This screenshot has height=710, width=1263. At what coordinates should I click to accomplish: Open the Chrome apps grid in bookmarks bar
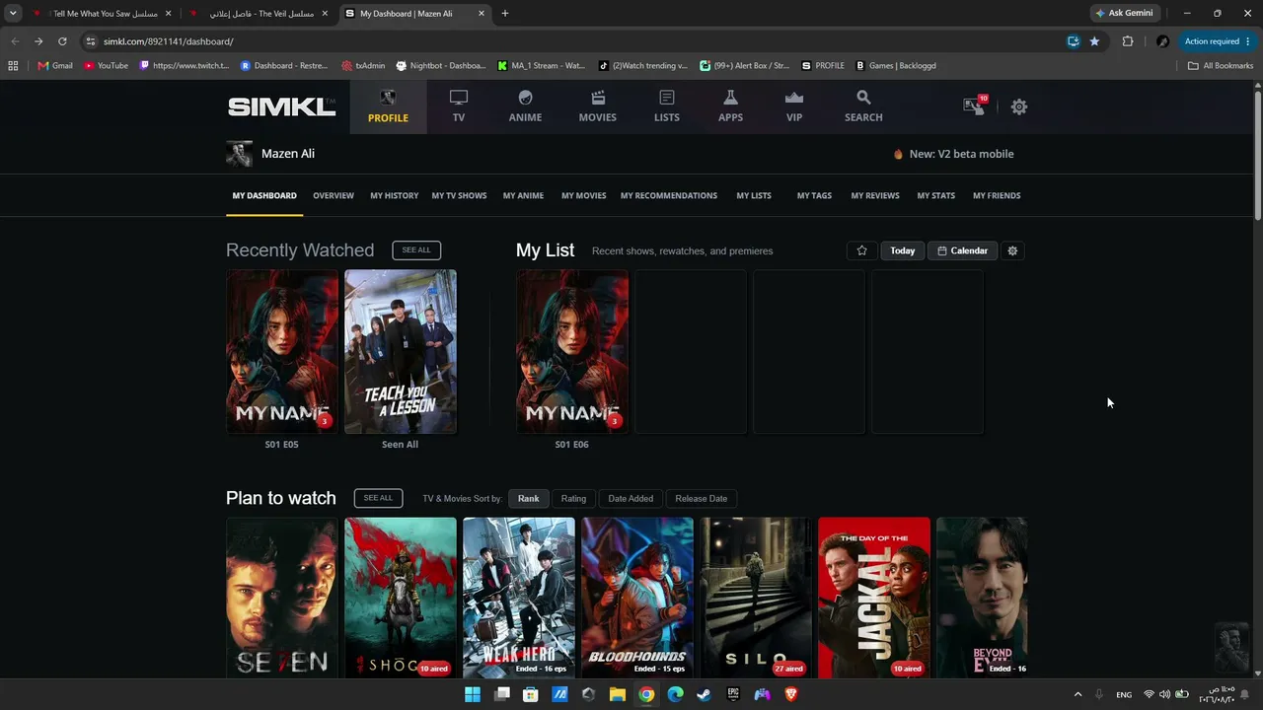point(13,66)
